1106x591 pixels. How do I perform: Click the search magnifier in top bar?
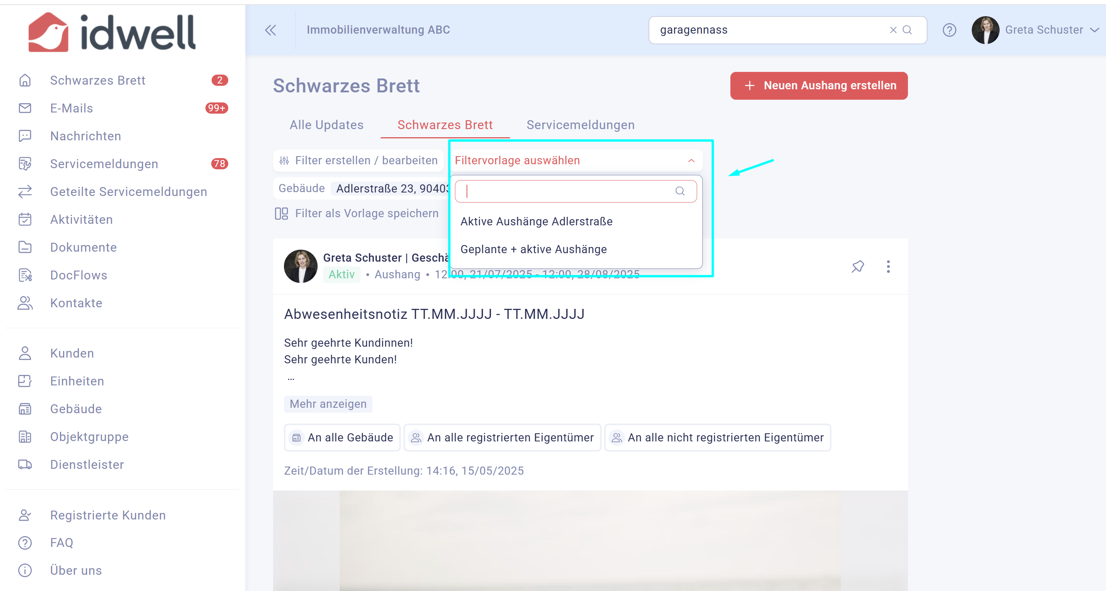tap(907, 30)
